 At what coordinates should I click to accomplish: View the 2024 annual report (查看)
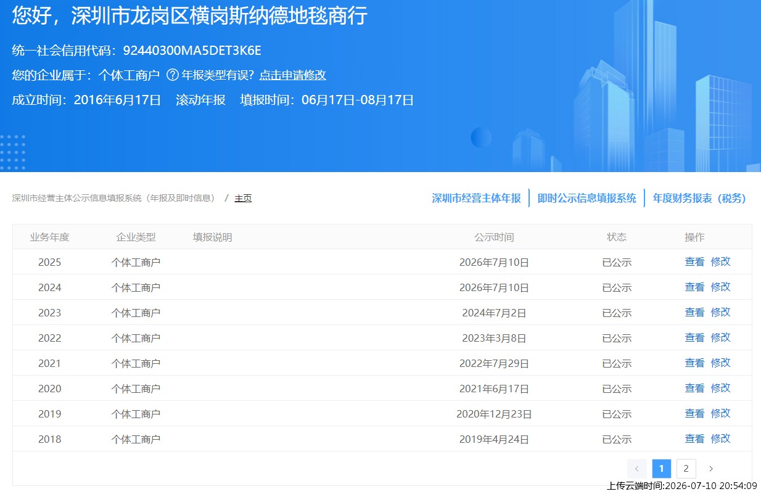click(x=694, y=287)
